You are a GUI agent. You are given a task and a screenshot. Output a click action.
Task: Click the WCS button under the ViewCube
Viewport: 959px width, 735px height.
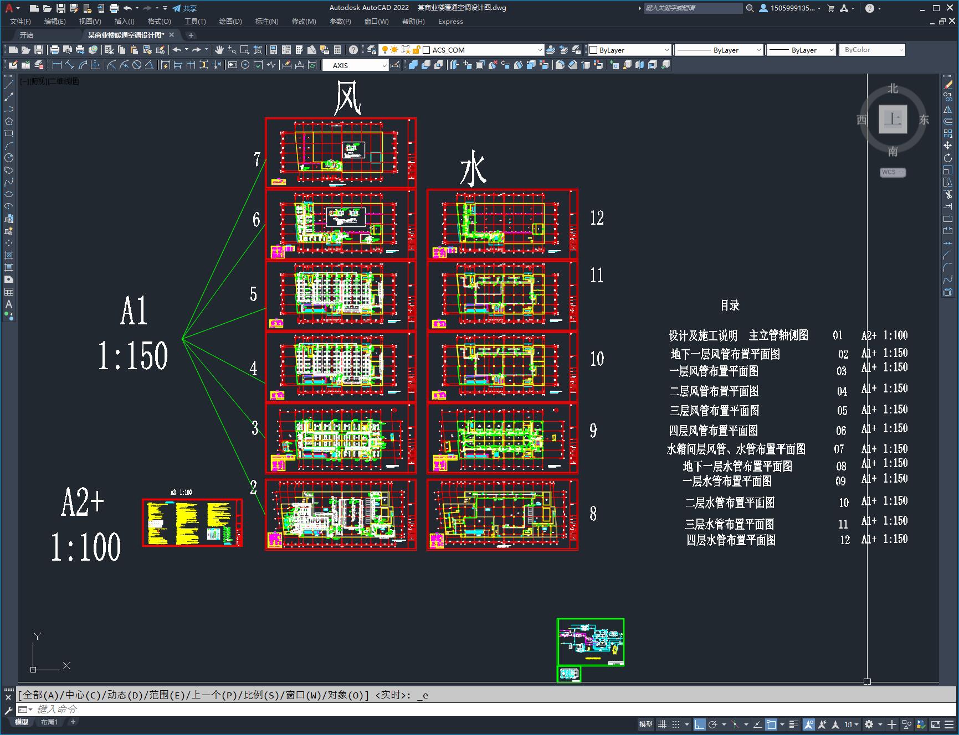coord(893,172)
